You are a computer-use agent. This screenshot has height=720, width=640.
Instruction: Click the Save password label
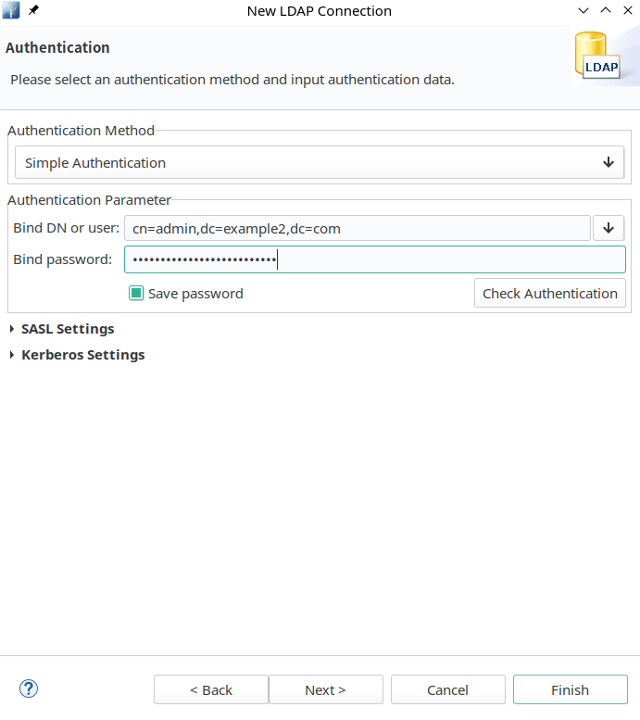pos(195,294)
